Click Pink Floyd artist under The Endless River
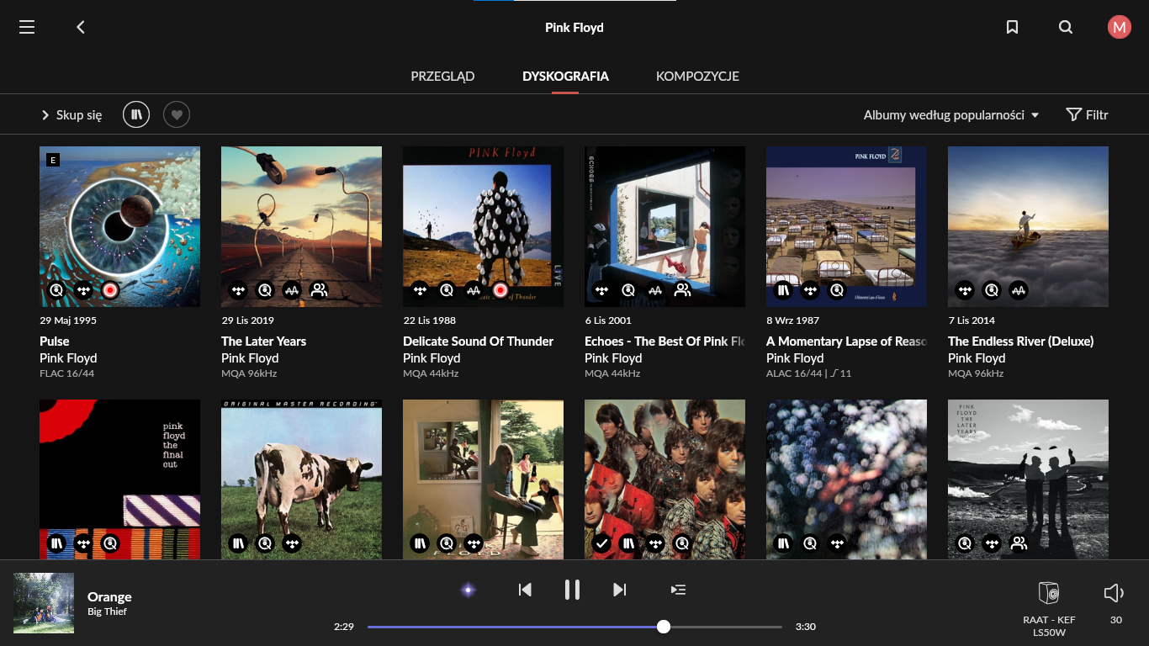The image size is (1149, 646). click(977, 358)
